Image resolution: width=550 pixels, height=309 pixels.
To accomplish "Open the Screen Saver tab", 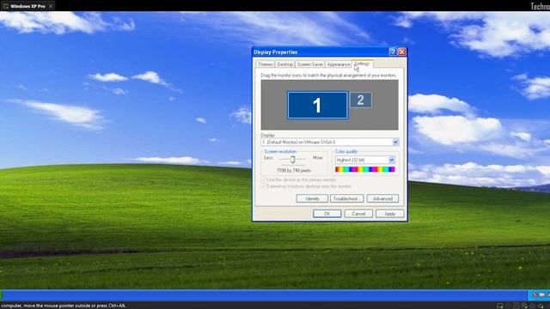I will tap(310, 64).
